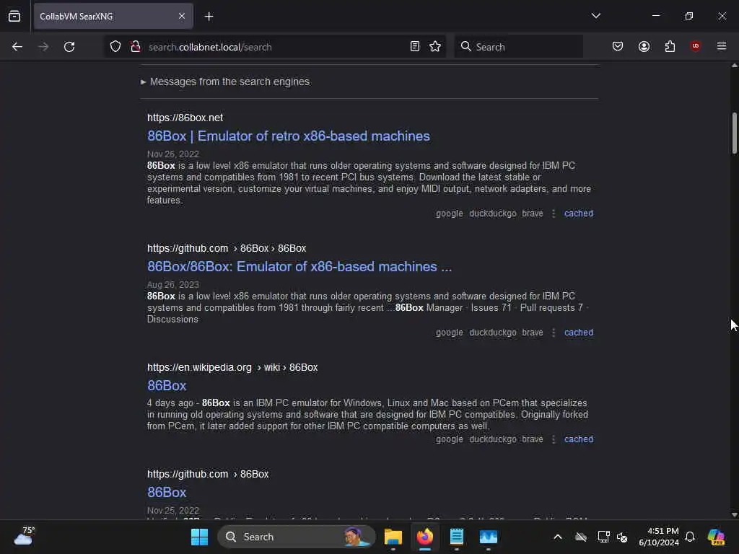Click the https://86box.net URL text

coord(185,118)
